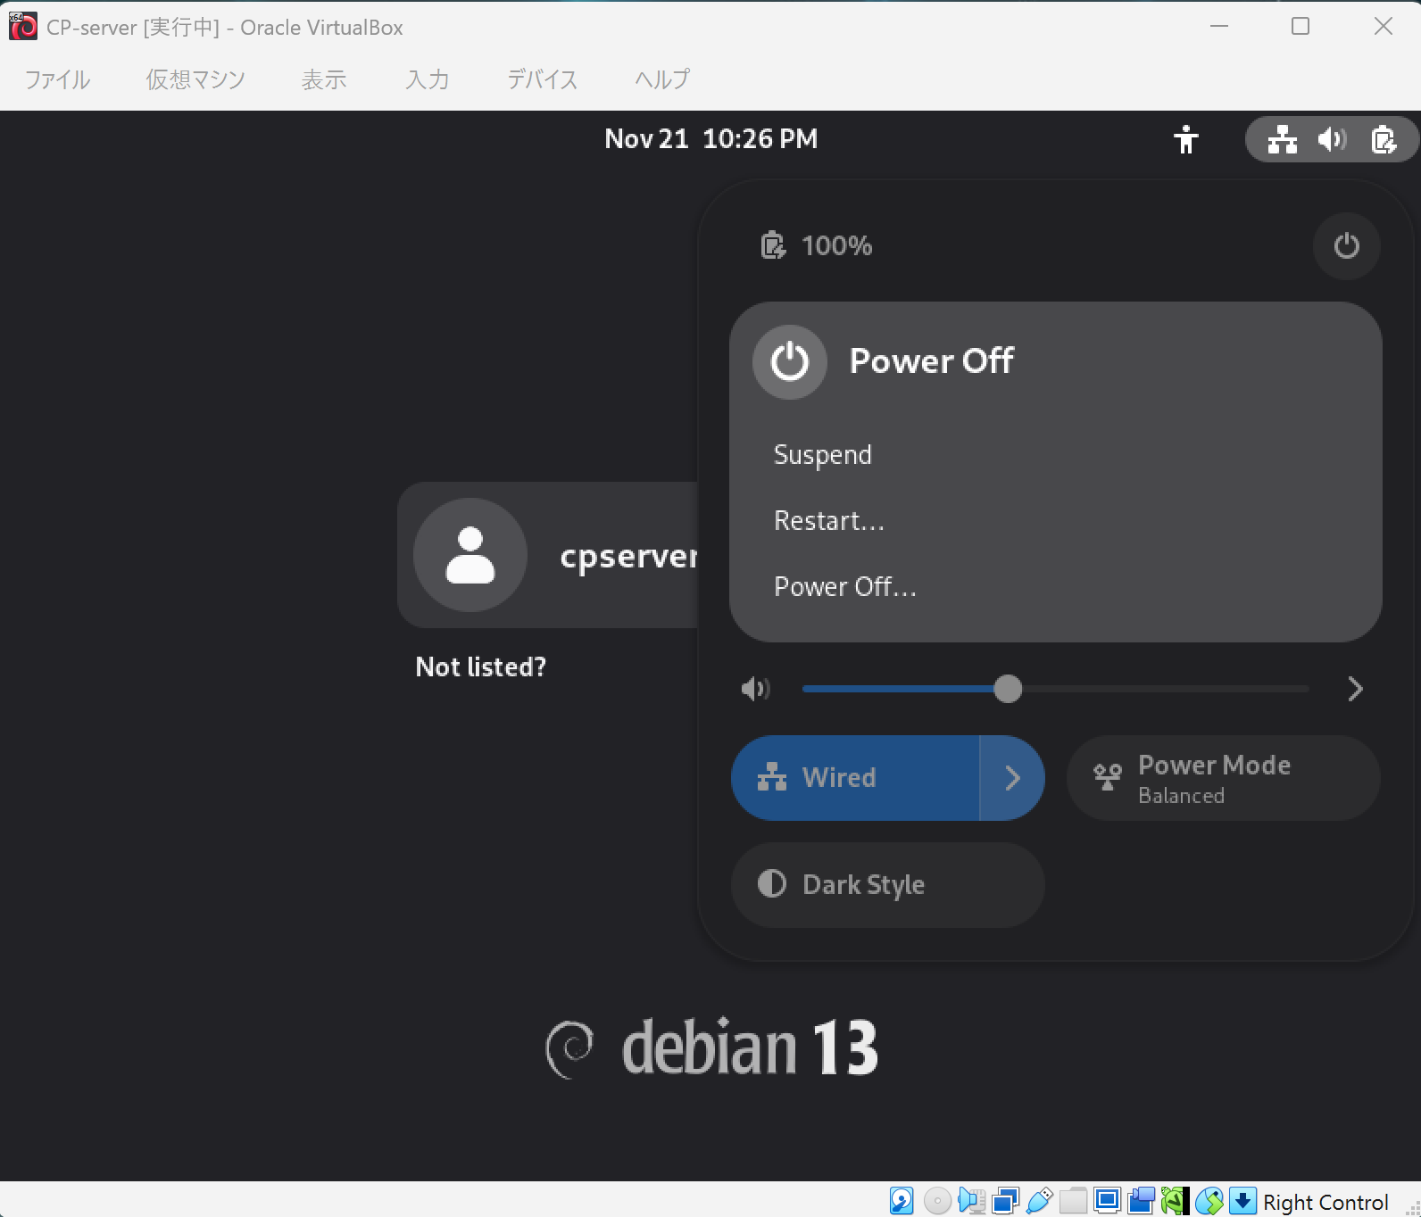Minimize the CP-server VirtualBox window
The image size is (1421, 1217).
(x=1219, y=27)
